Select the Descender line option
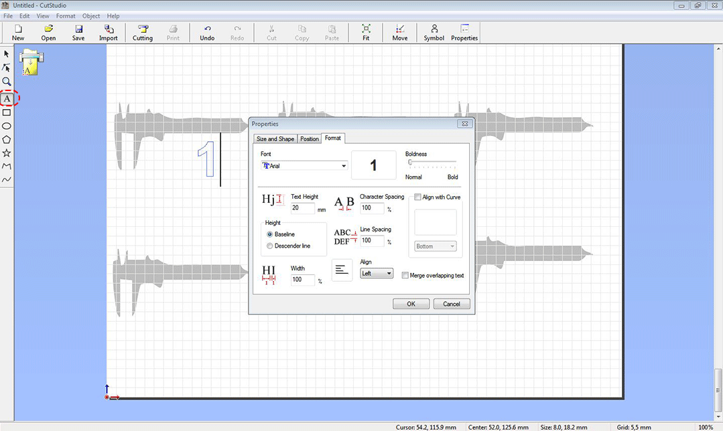Image resolution: width=723 pixels, height=431 pixels. click(270, 246)
